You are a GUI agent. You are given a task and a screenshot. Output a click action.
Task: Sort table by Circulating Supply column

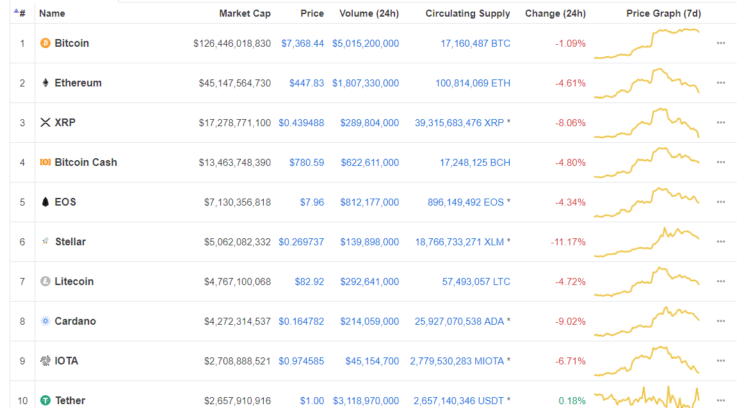pyautogui.click(x=467, y=13)
